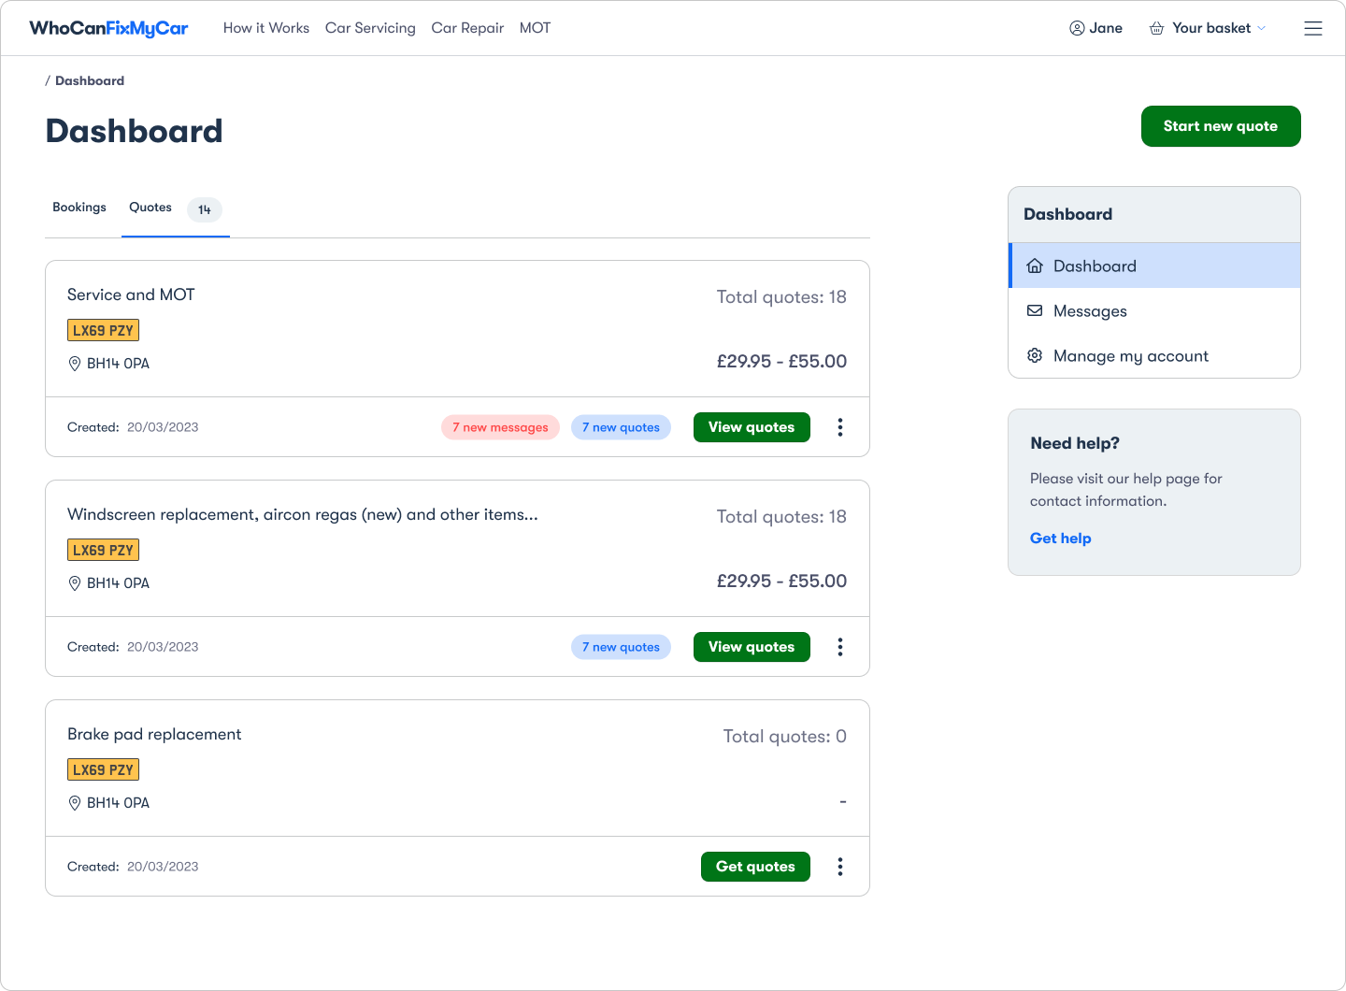1346x991 pixels.
Task: Click the 7 new quotes badge
Action: tap(621, 427)
